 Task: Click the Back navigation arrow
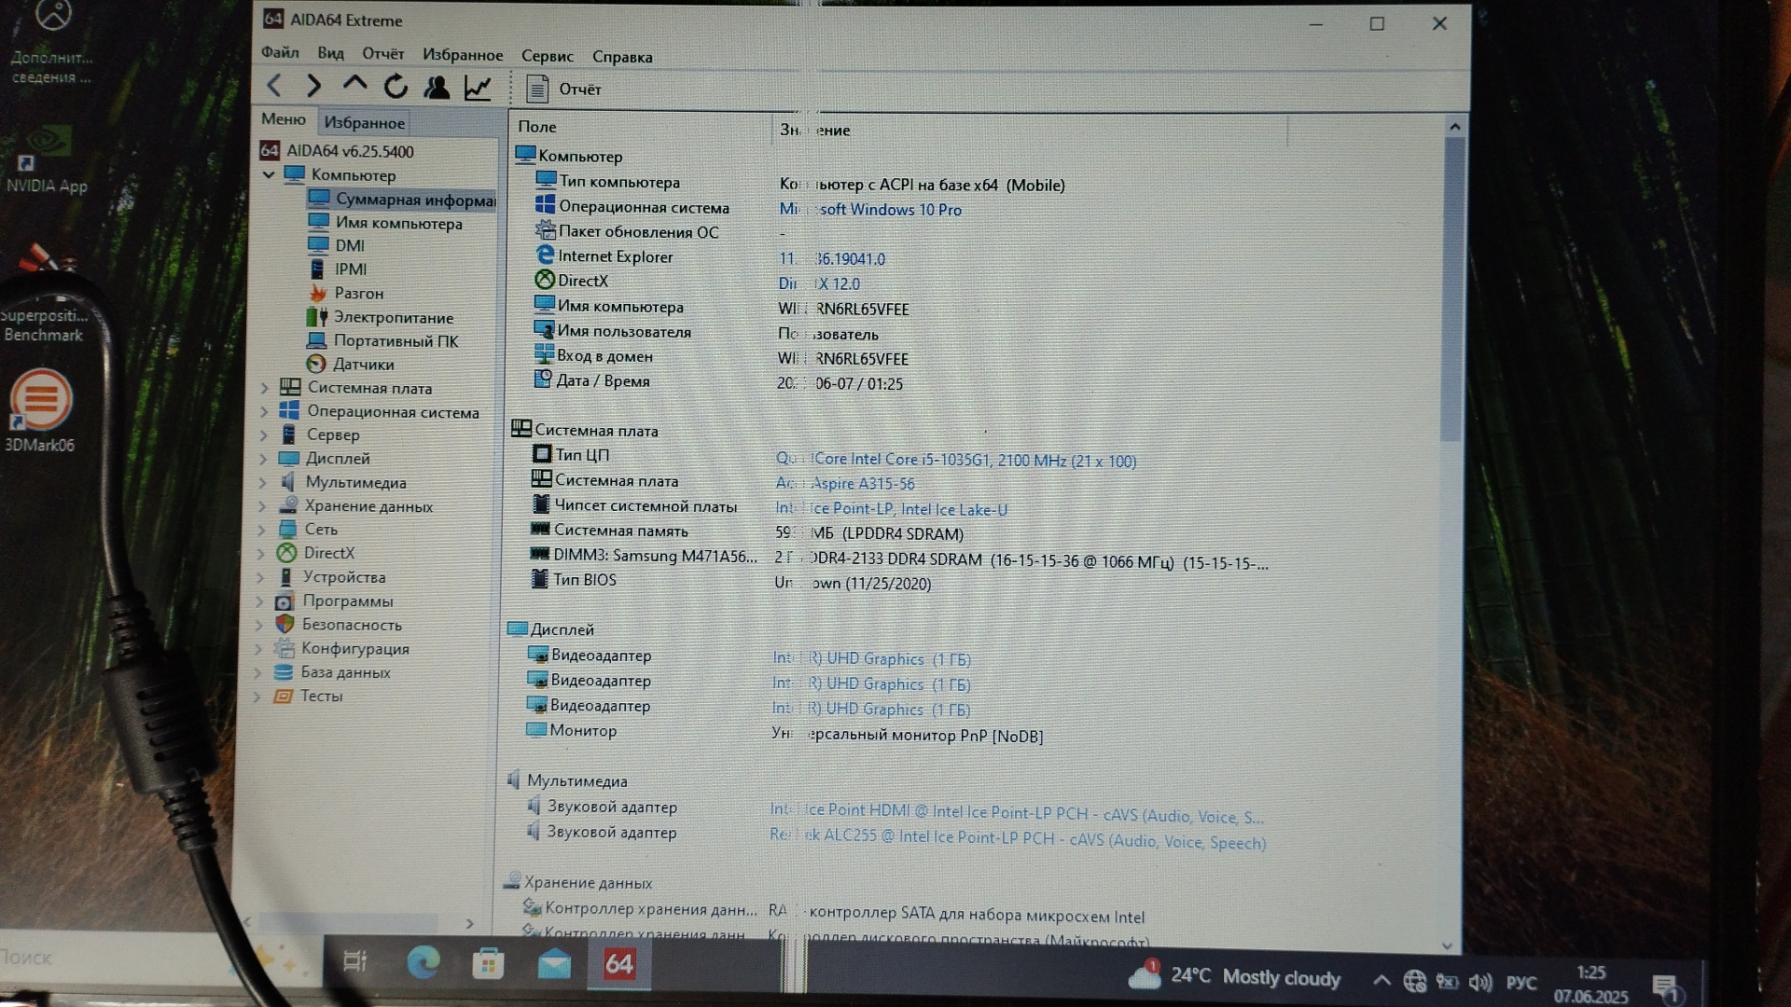coord(274,87)
